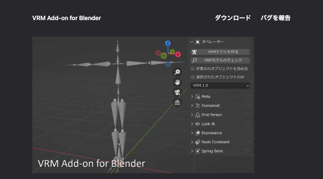Click the Meta panel label
This screenshot has height=179, width=323.
click(x=206, y=97)
